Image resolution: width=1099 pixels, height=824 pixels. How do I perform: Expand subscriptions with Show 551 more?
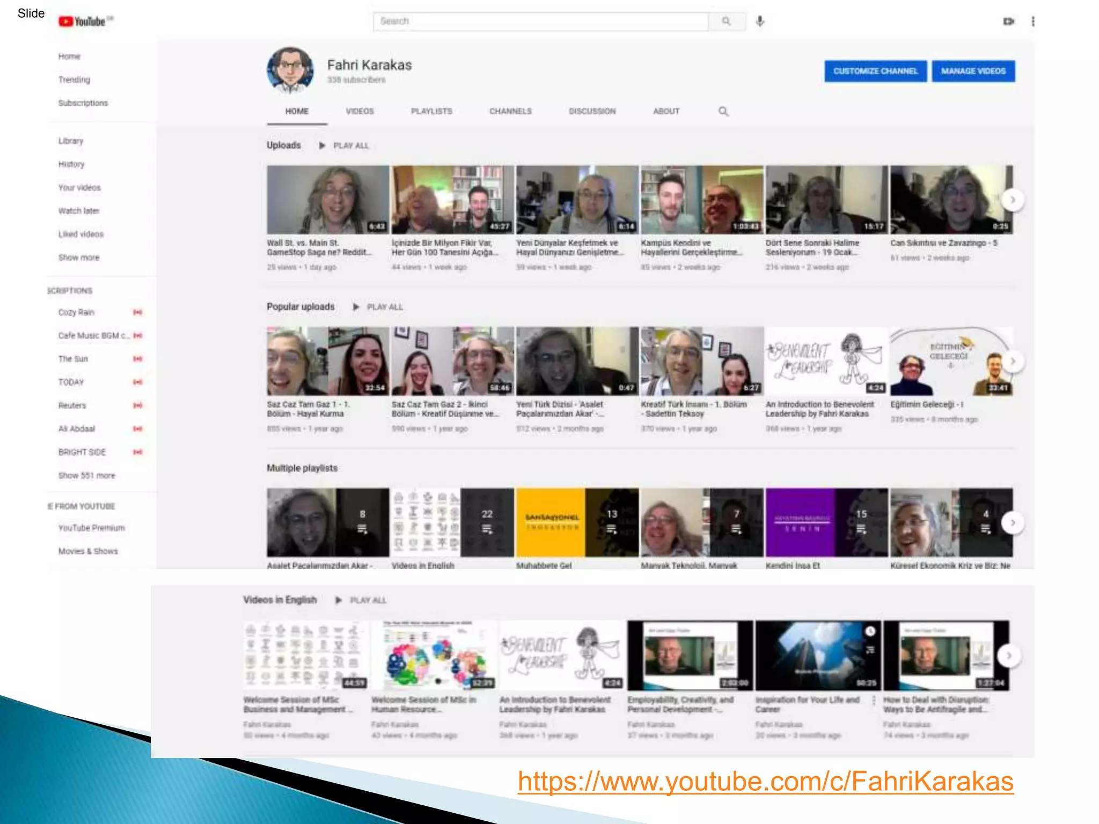coord(86,475)
